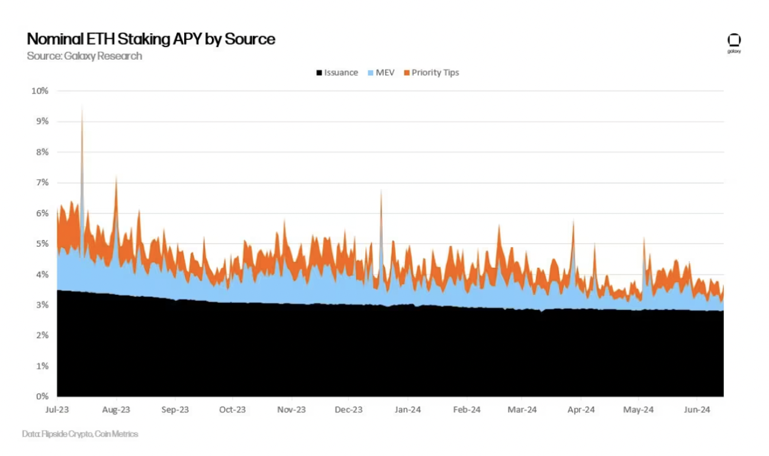
Task: Click the chart title Nominal ETH Staking APY
Action: tap(151, 39)
